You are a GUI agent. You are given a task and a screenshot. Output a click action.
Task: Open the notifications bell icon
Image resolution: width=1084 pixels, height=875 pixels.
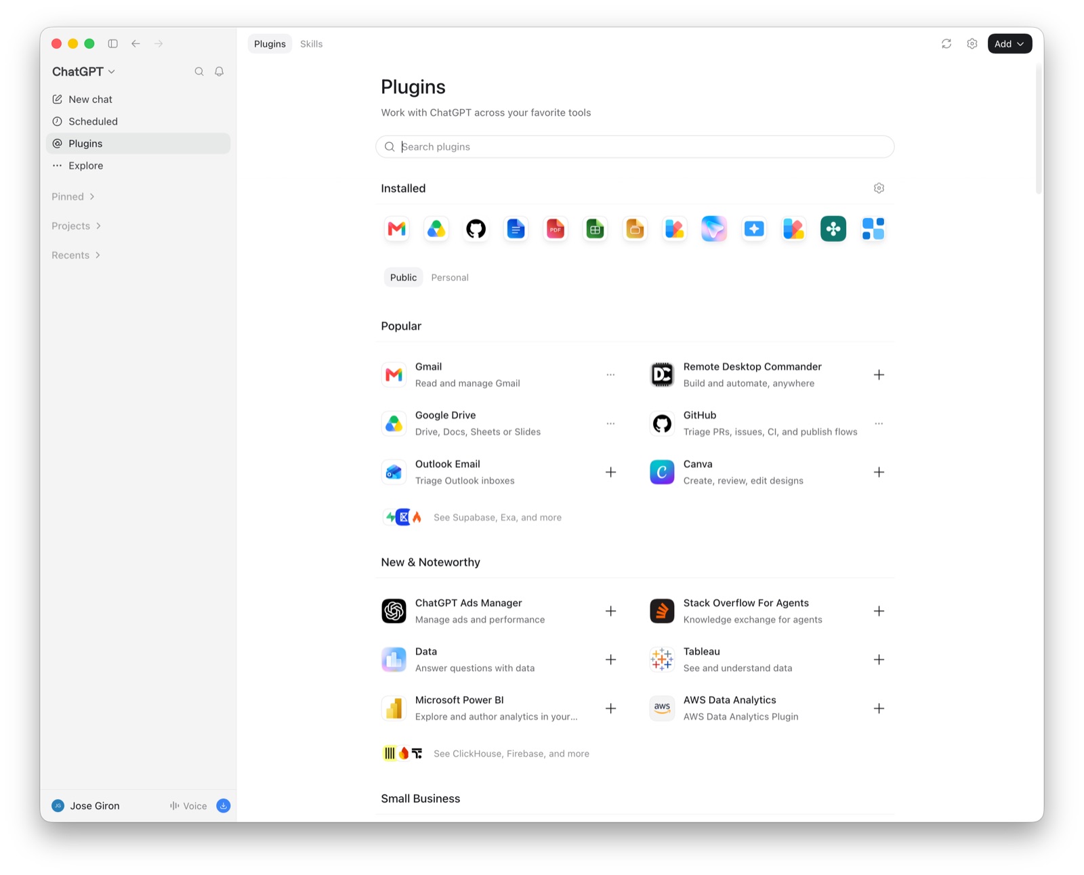220,72
